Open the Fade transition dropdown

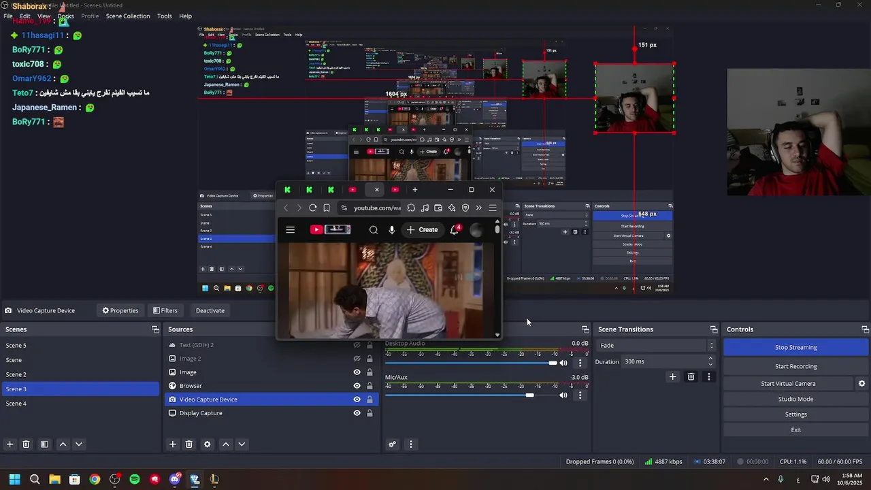656,345
